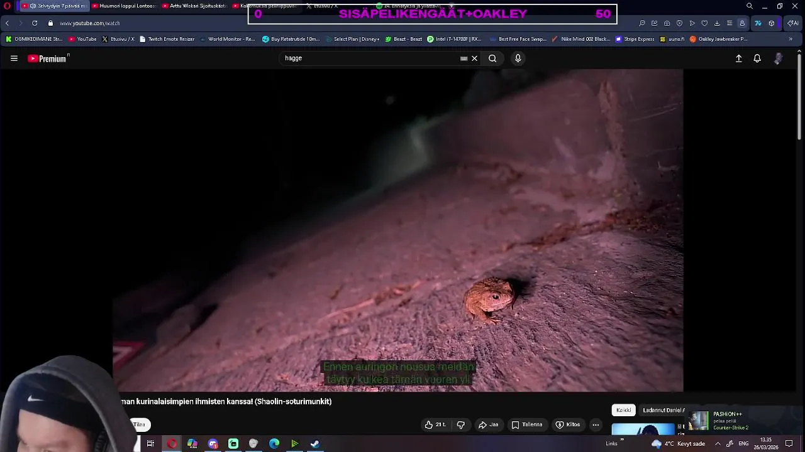Send thanks with the Kiitos button

(567, 425)
